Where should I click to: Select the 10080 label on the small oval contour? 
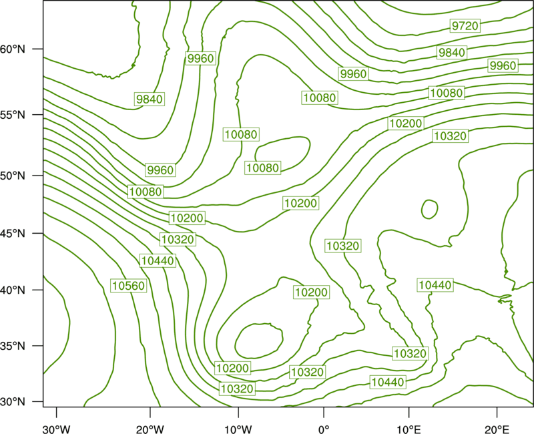262,168
